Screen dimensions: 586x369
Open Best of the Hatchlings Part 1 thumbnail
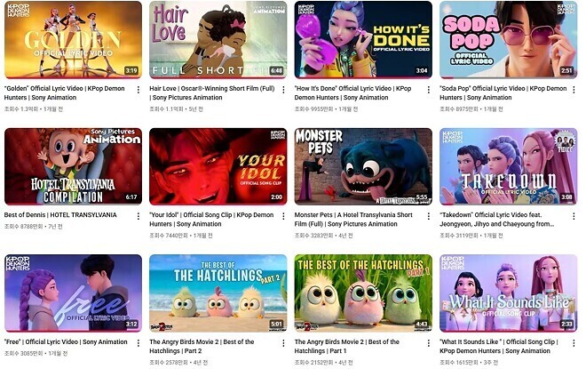pyautogui.click(x=363, y=293)
